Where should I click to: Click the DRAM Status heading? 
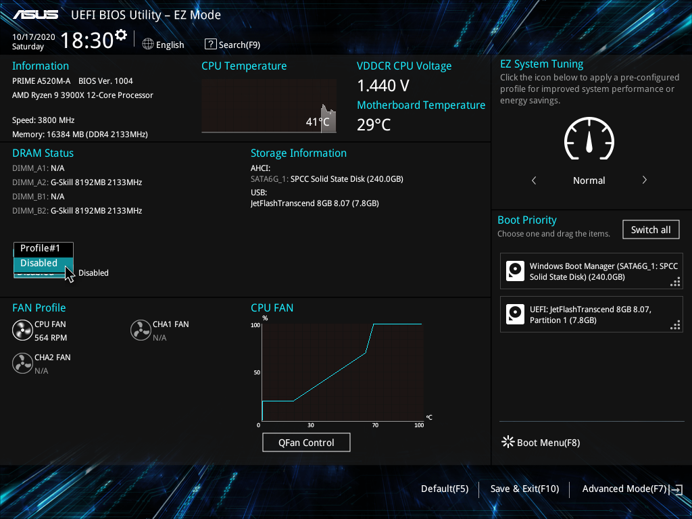point(43,153)
